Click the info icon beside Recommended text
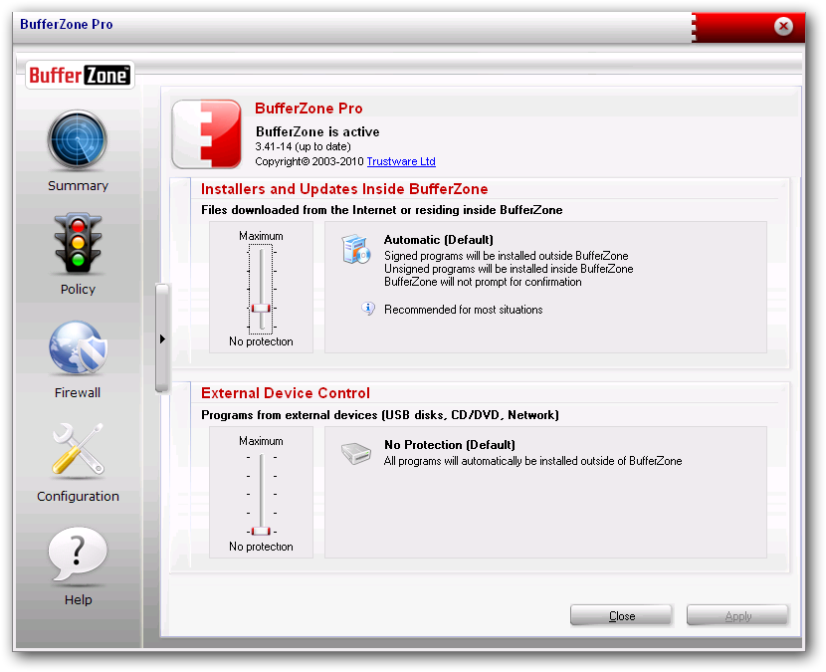Screen dimensions: 826x672 (367, 309)
